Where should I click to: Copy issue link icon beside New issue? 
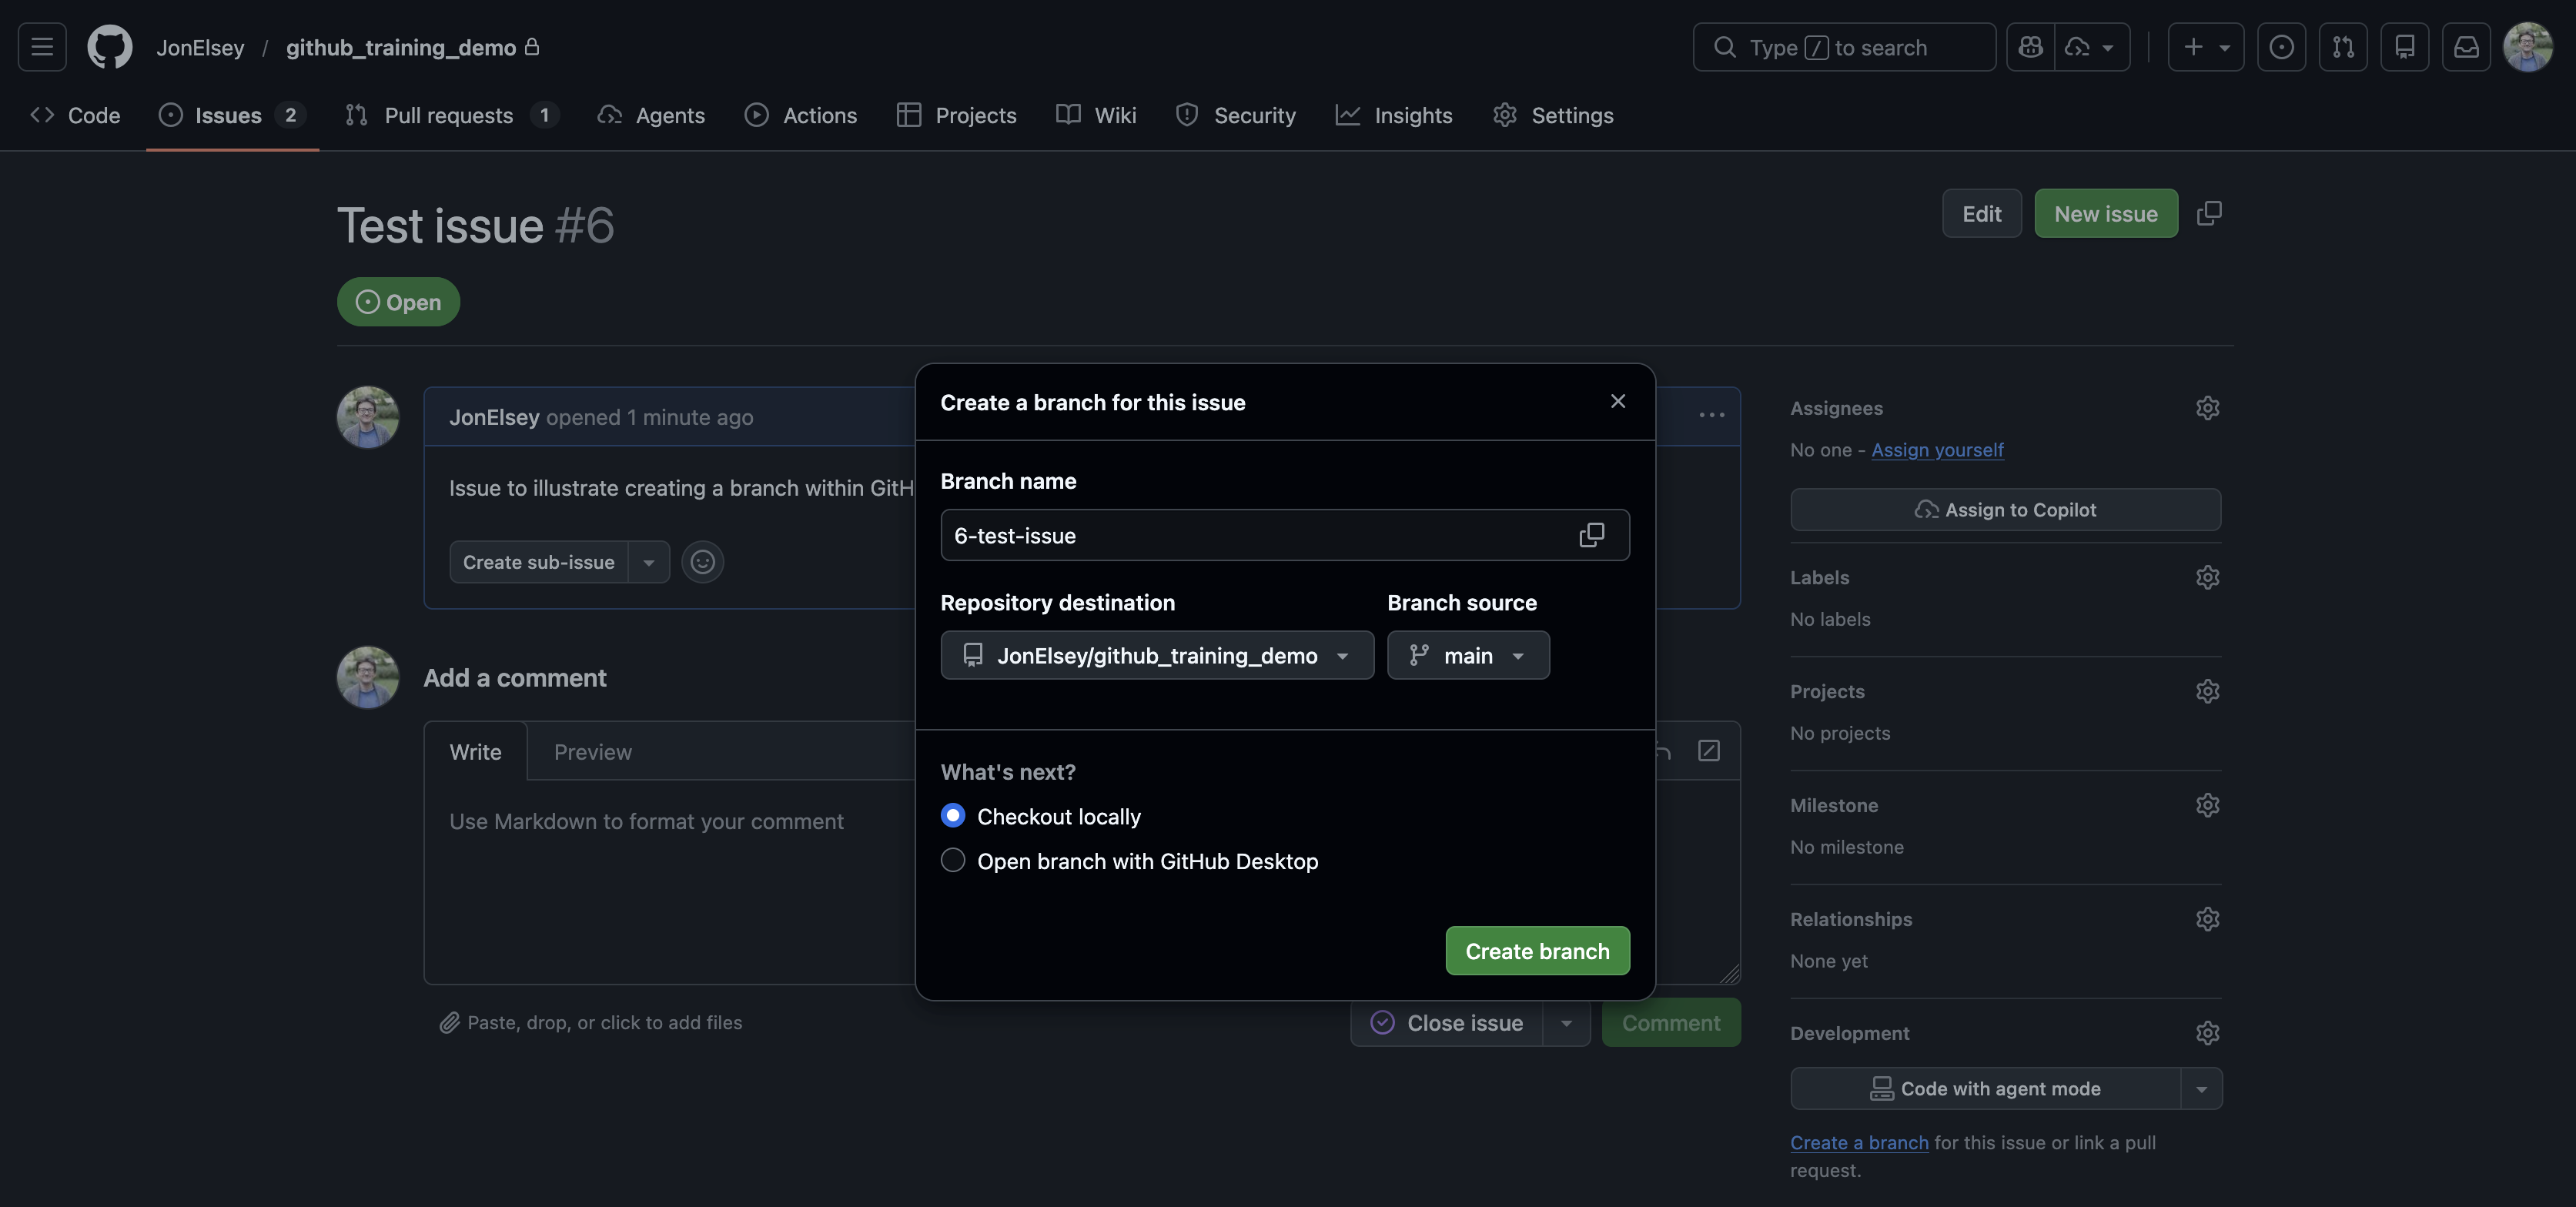(x=2209, y=213)
